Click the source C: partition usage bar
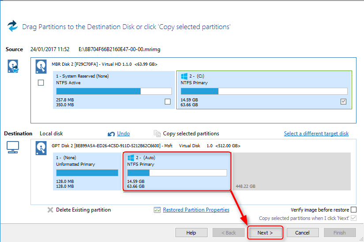This screenshot has width=364, height=242. click(x=264, y=91)
